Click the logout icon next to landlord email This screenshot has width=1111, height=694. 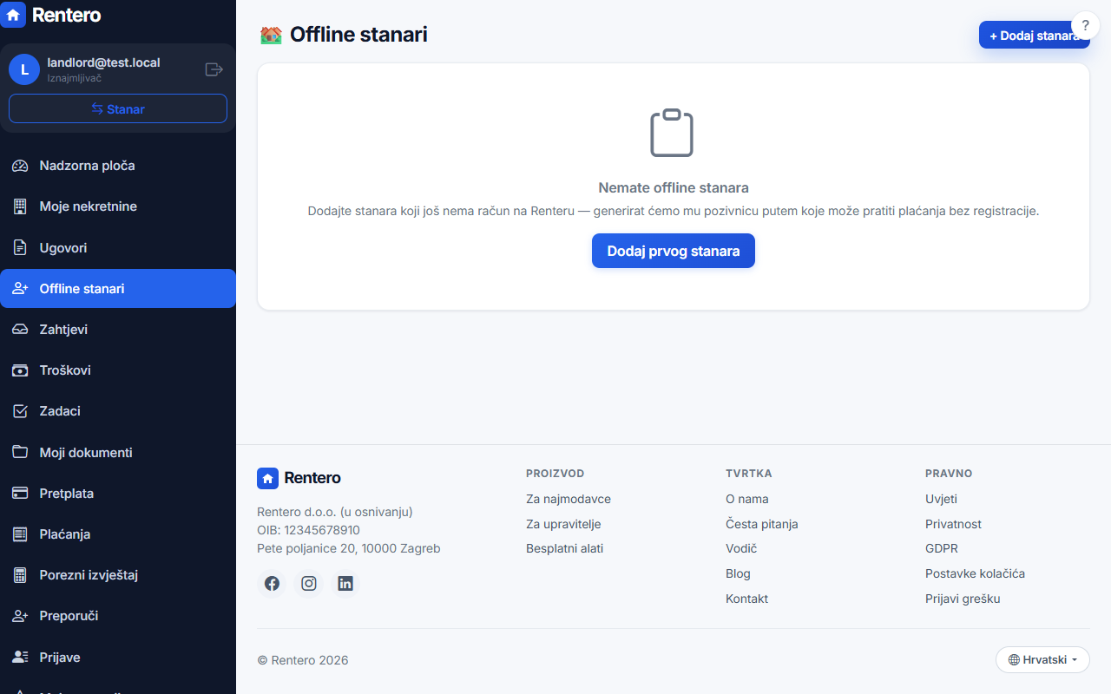214,69
